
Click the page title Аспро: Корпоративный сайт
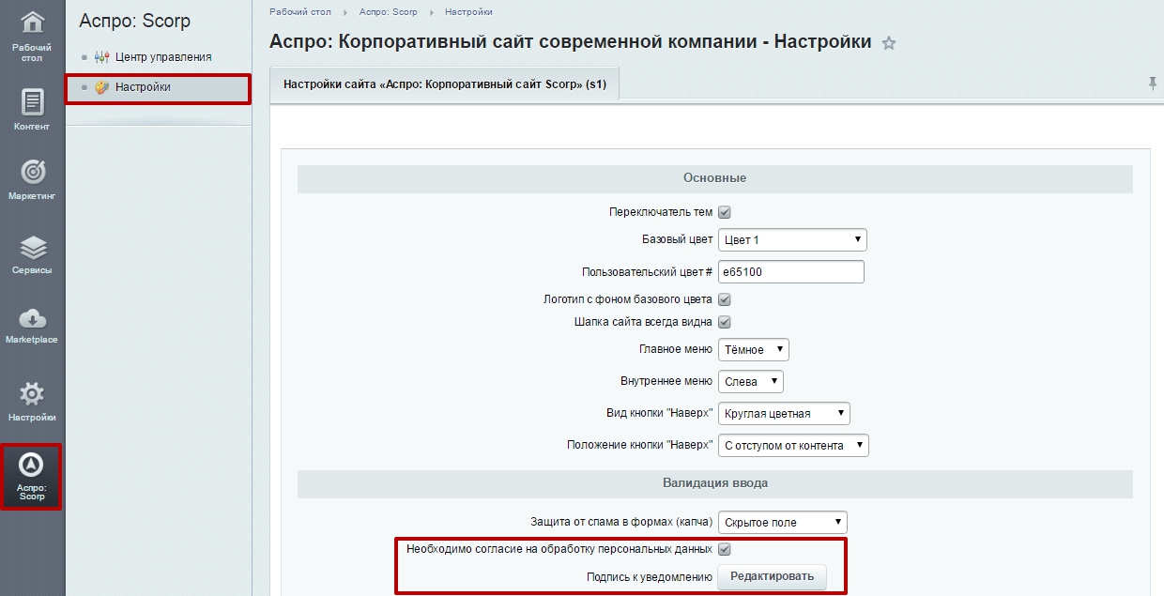click(x=570, y=42)
